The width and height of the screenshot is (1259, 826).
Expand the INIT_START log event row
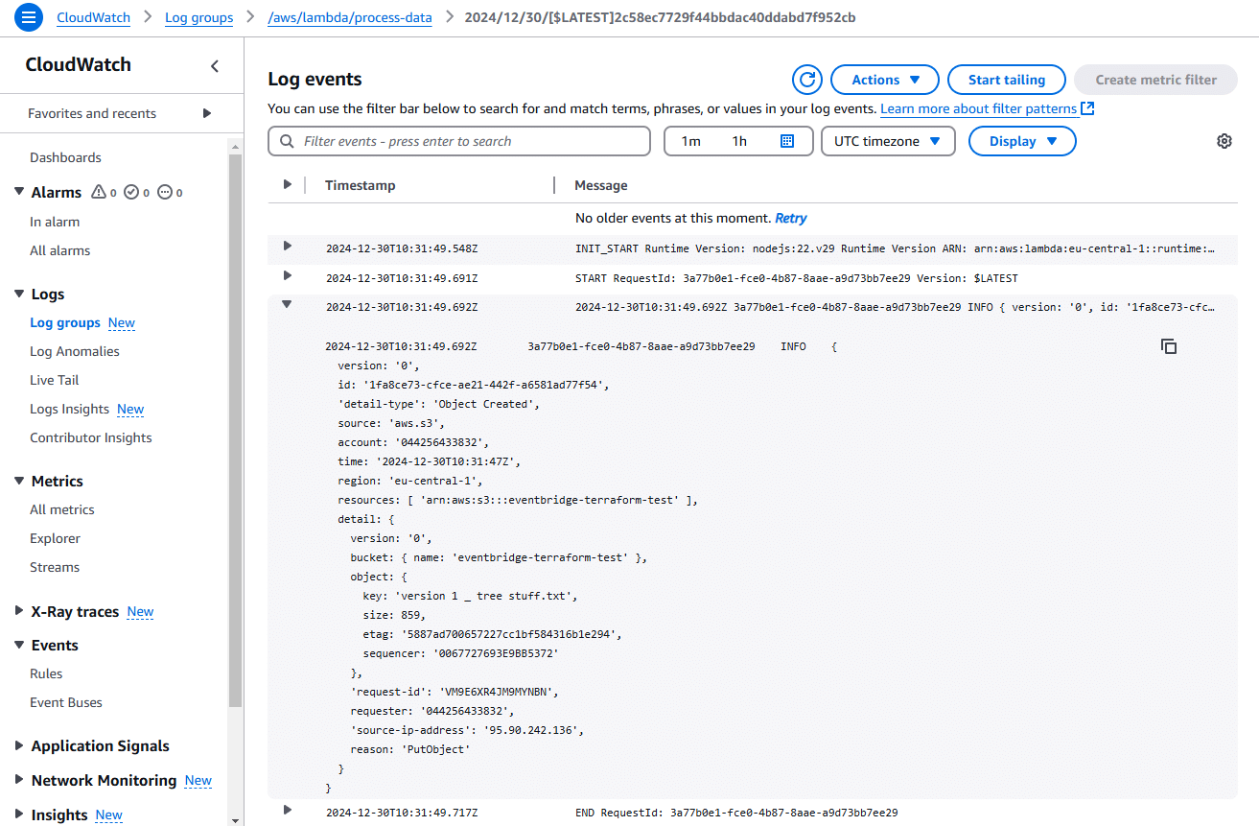coord(287,247)
